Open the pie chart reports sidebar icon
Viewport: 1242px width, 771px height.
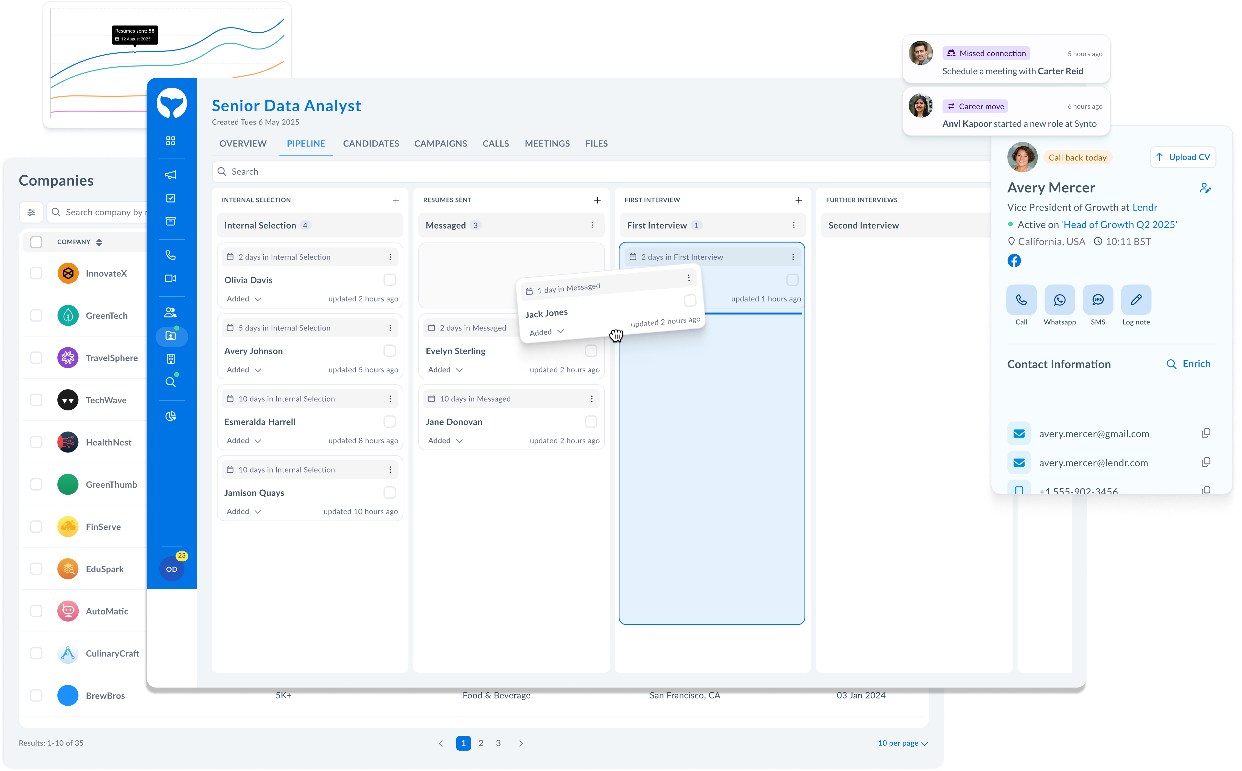171,416
